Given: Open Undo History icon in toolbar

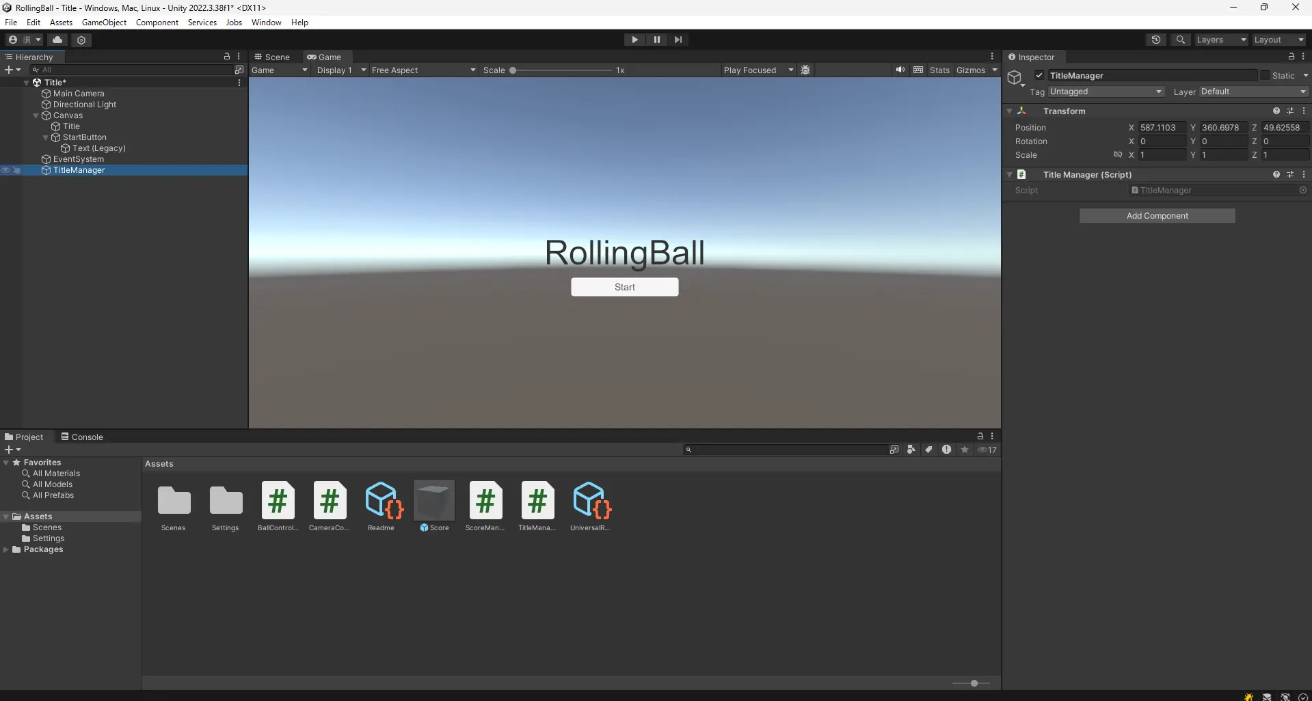Looking at the screenshot, I should click(x=1155, y=40).
